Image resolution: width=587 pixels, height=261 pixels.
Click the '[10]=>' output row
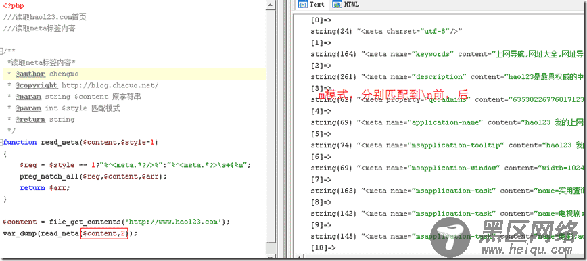[323, 247]
